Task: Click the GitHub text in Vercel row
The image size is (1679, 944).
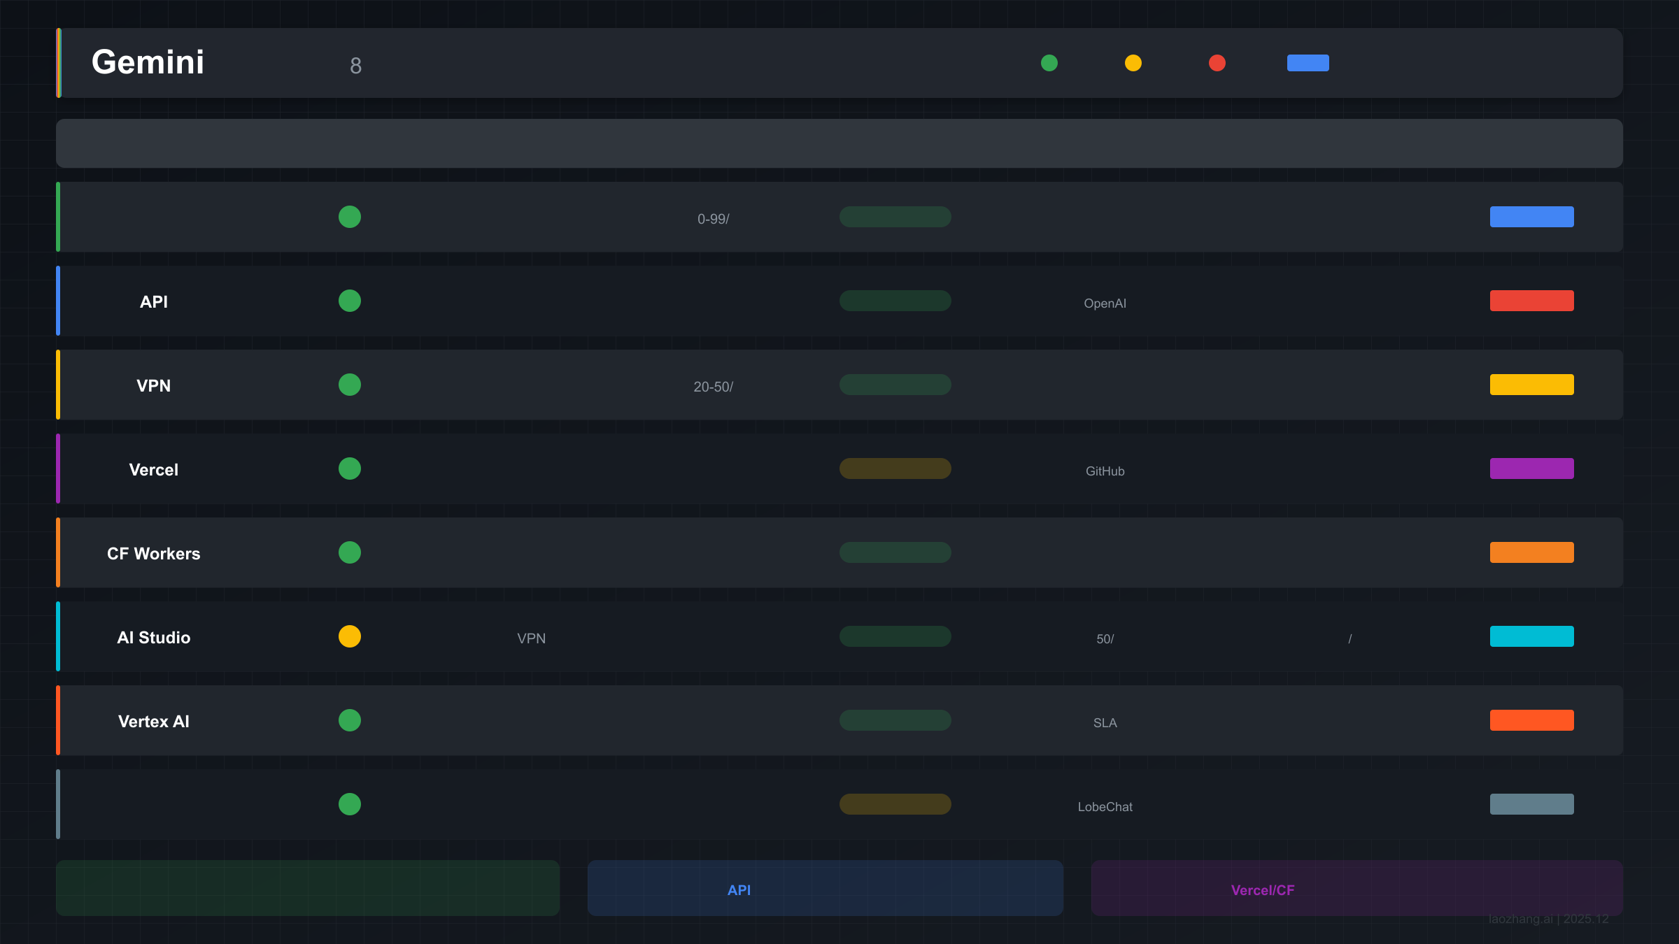Action: pos(1105,471)
